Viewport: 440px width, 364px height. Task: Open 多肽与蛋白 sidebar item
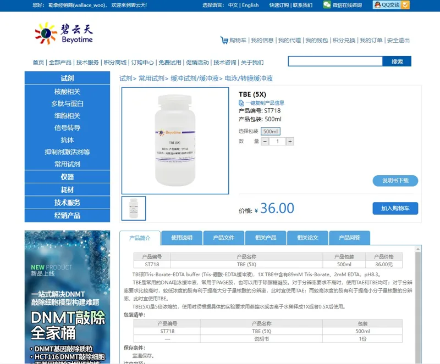pos(67,104)
